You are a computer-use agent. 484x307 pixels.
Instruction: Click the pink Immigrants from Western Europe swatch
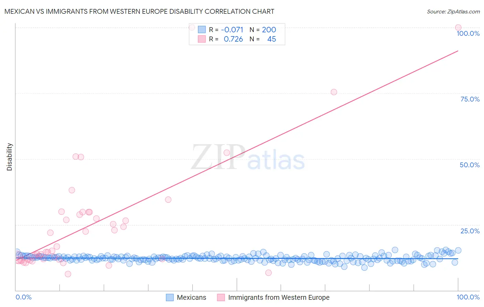[221, 297]
